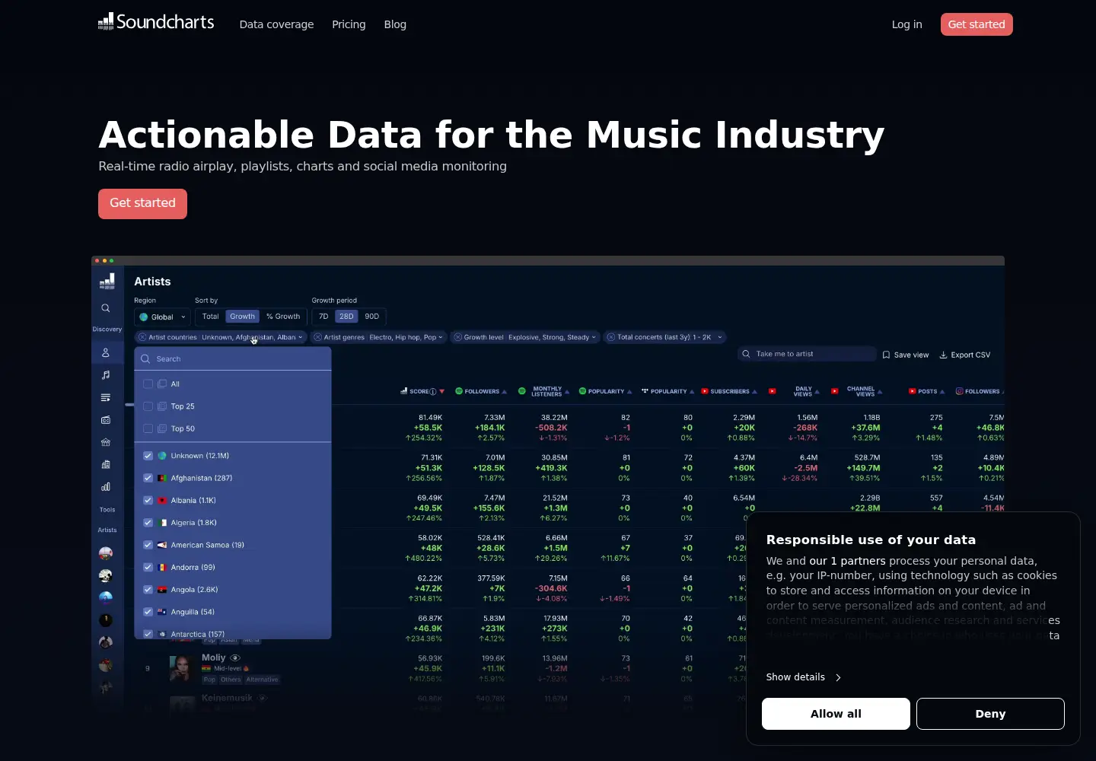Viewport: 1096px width, 761px height.
Task: Click the Export CSV download icon
Action: pyautogui.click(x=943, y=355)
